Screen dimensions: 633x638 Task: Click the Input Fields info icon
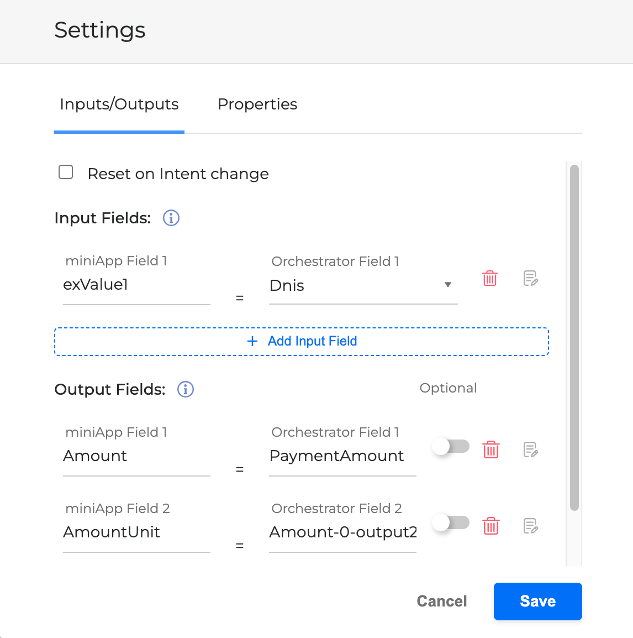(x=171, y=218)
